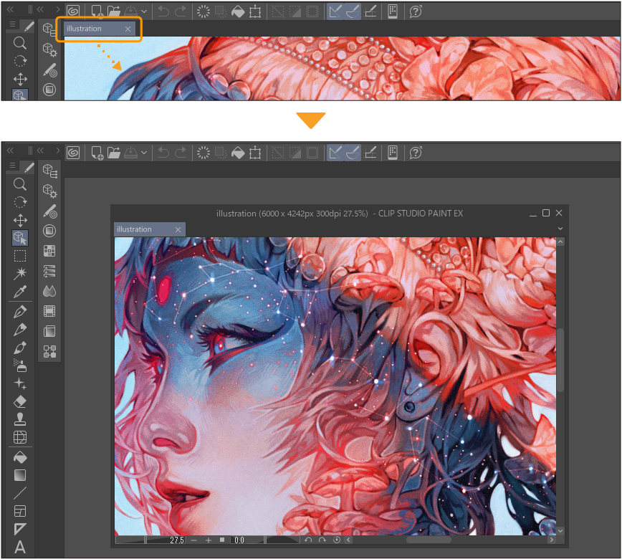The image size is (622, 559).
Task: Select the Gradient tool
Action: [20, 475]
